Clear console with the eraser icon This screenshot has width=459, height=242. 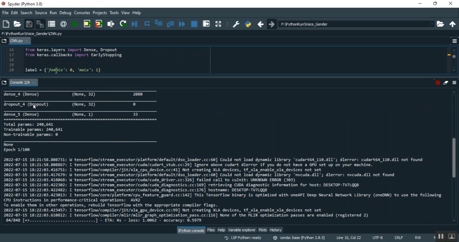click(x=446, y=83)
